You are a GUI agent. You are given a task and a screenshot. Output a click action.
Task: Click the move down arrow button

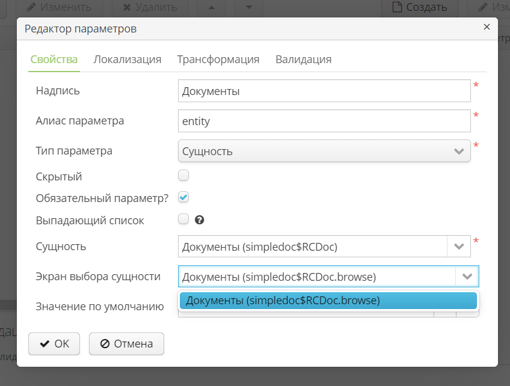[x=250, y=7]
